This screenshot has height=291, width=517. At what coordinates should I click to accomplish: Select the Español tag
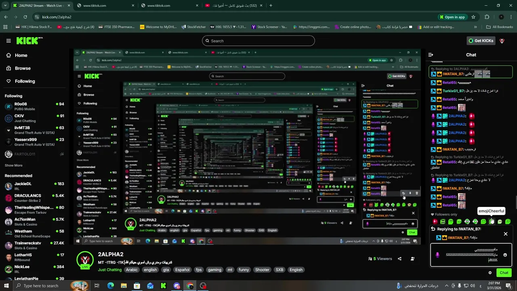(x=182, y=270)
